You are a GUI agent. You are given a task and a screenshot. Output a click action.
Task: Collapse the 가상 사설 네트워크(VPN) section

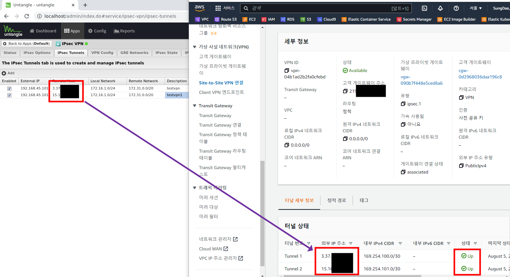(x=195, y=47)
